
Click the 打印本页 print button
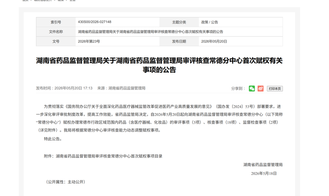pyautogui.click(x=275, y=89)
